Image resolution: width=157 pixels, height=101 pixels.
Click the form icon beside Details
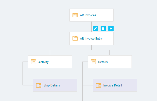coord(93,62)
